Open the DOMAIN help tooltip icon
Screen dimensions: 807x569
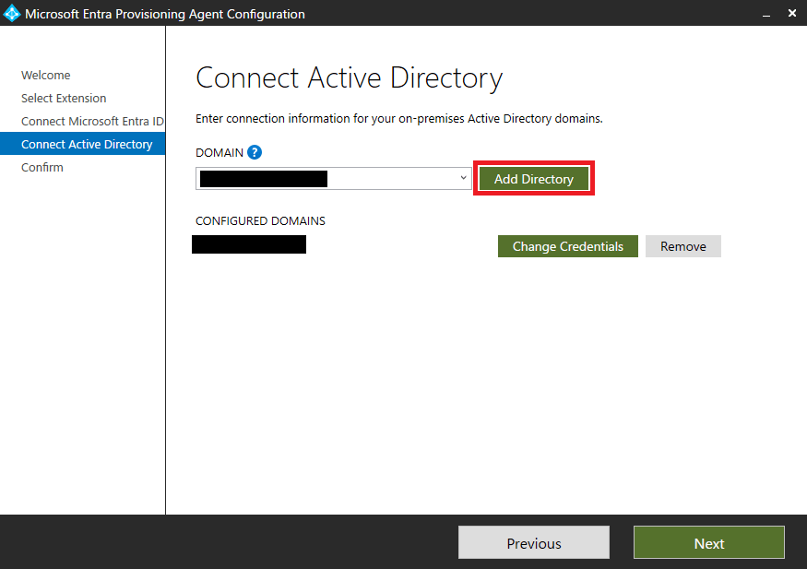tap(255, 152)
